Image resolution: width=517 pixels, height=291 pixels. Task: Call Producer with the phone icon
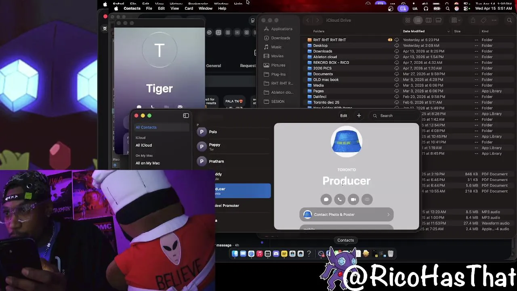(340, 199)
